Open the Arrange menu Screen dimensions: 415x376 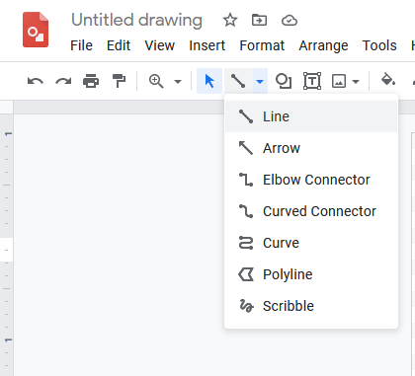(x=323, y=45)
